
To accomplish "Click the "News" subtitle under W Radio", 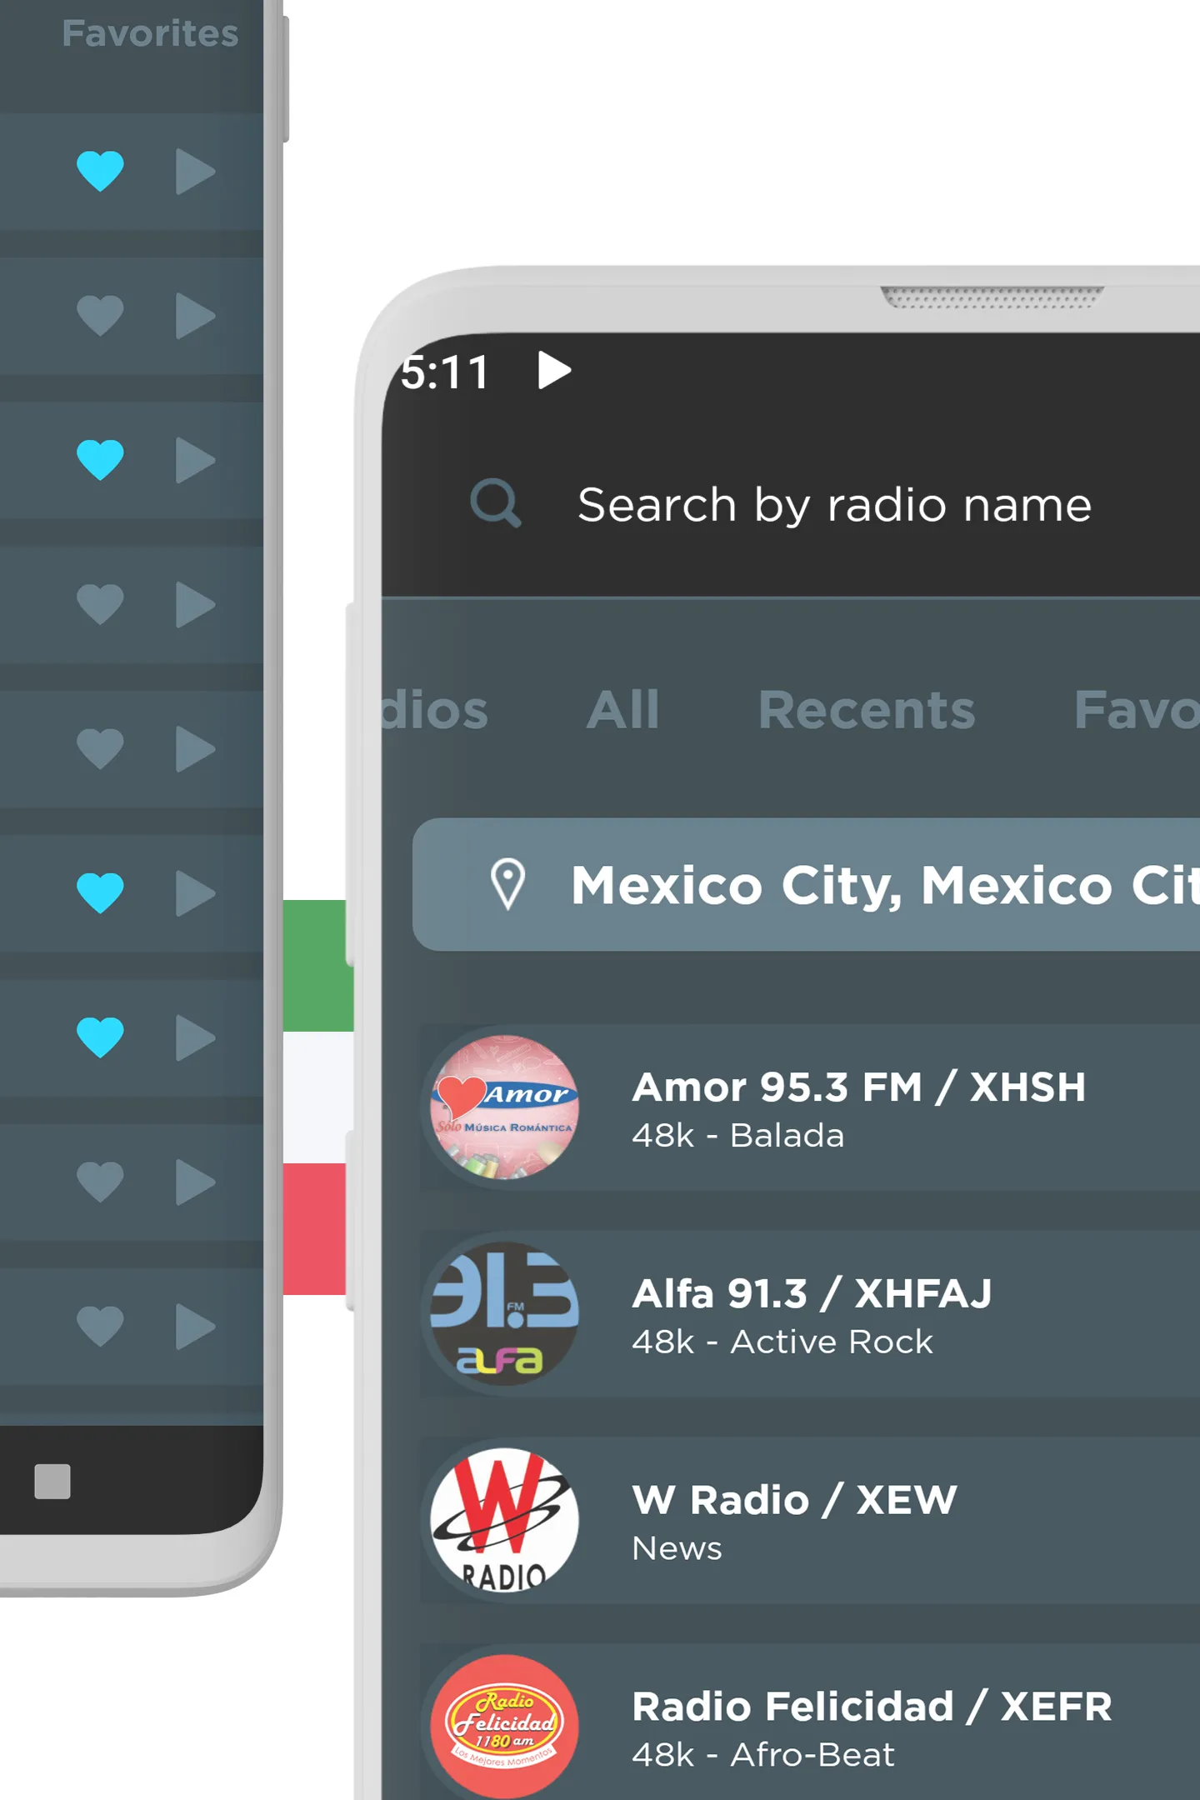I will click(677, 1549).
